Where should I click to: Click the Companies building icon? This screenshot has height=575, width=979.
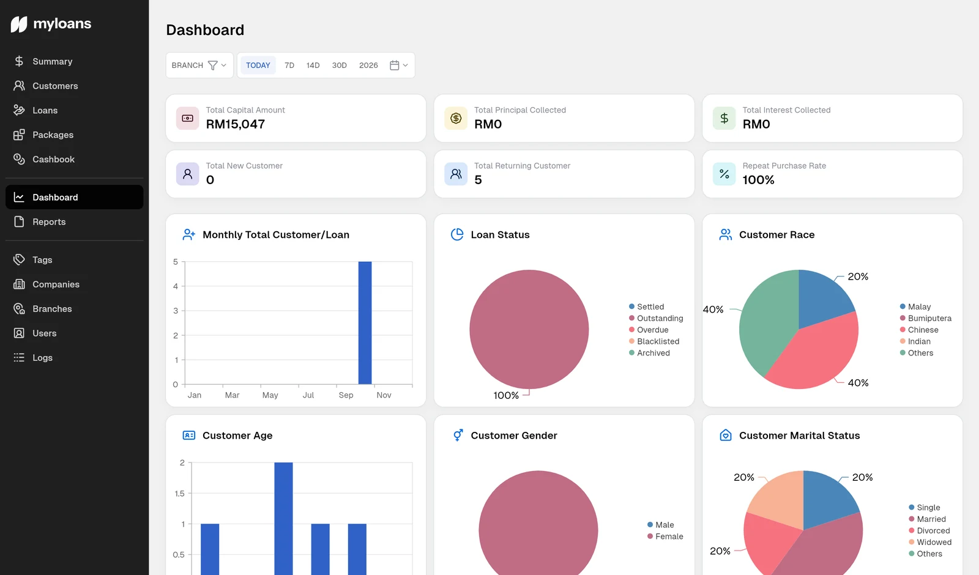[x=19, y=284]
